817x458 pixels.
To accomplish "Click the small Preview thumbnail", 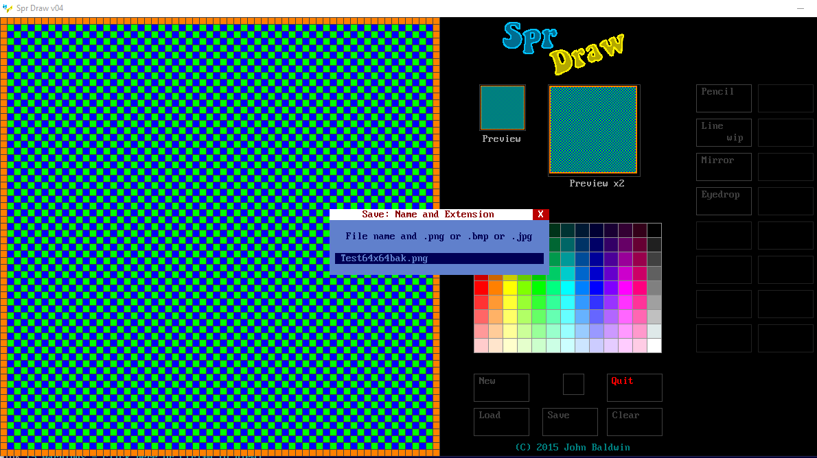I will click(503, 108).
